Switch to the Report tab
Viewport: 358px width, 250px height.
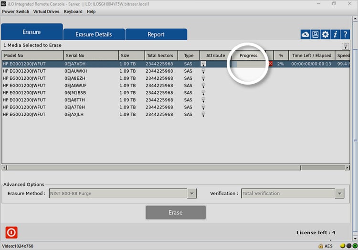click(156, 34)
